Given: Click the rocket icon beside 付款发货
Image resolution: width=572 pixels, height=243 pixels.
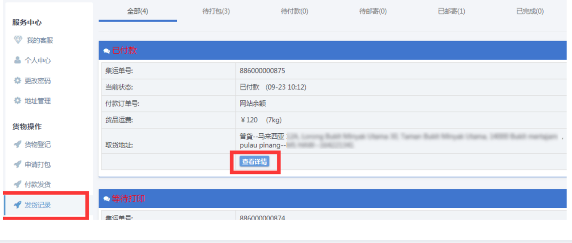Looking at the screenshot, I should coord(18,184).
